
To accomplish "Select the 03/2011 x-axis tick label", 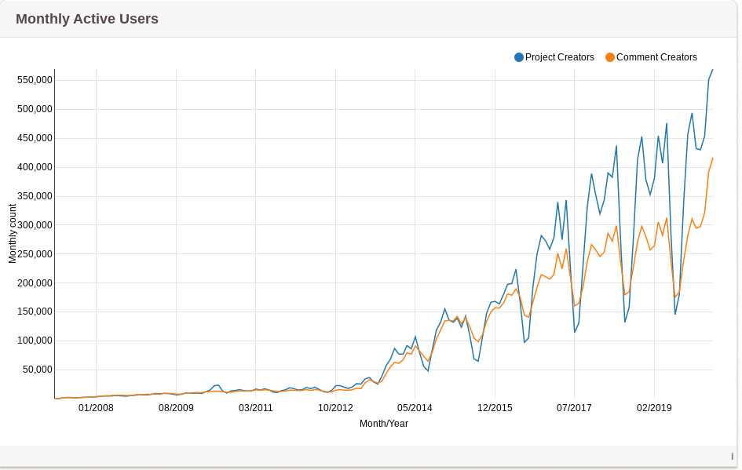I will 256,408.
